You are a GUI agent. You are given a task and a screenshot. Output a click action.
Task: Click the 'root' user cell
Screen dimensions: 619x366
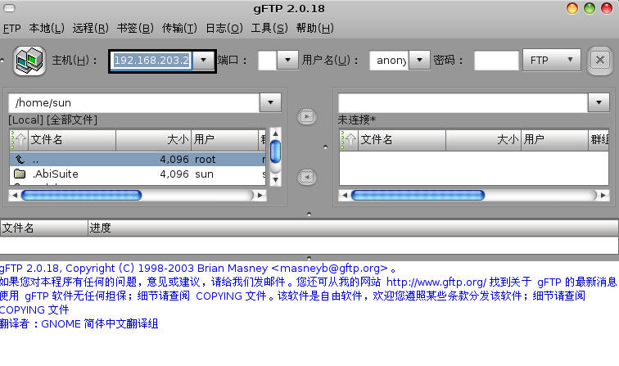[206, 160]
